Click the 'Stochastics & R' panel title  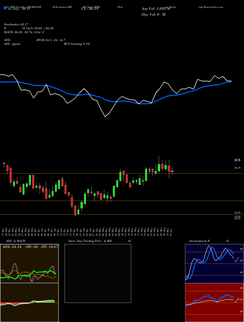pos(200,241)
